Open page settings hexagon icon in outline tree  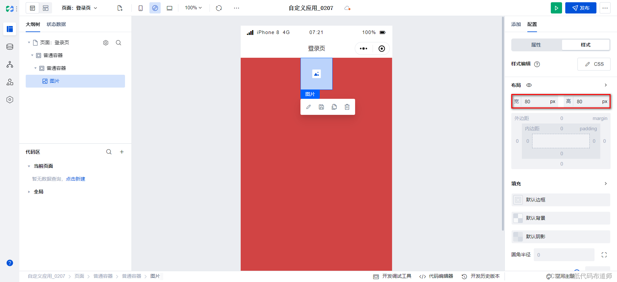coord(106,43)
